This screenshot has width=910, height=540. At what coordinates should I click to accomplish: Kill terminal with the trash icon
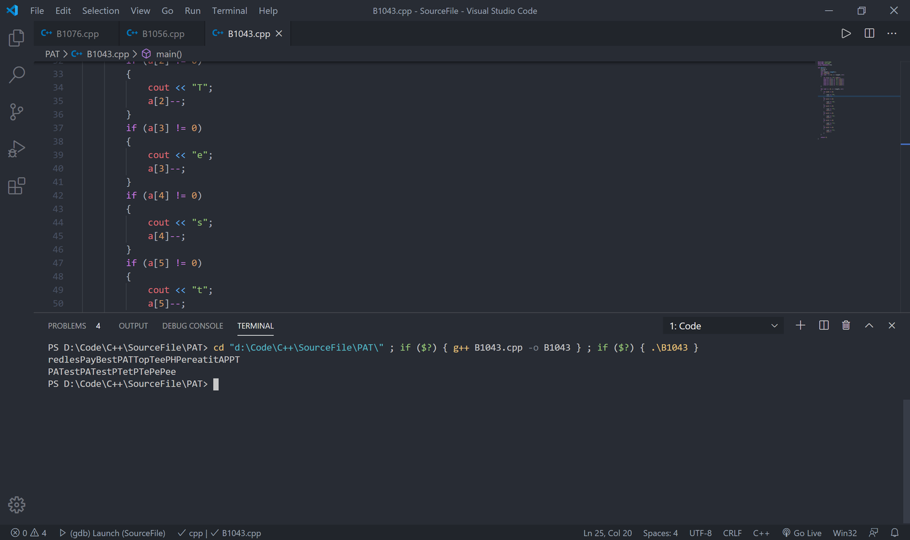[846, 325]
